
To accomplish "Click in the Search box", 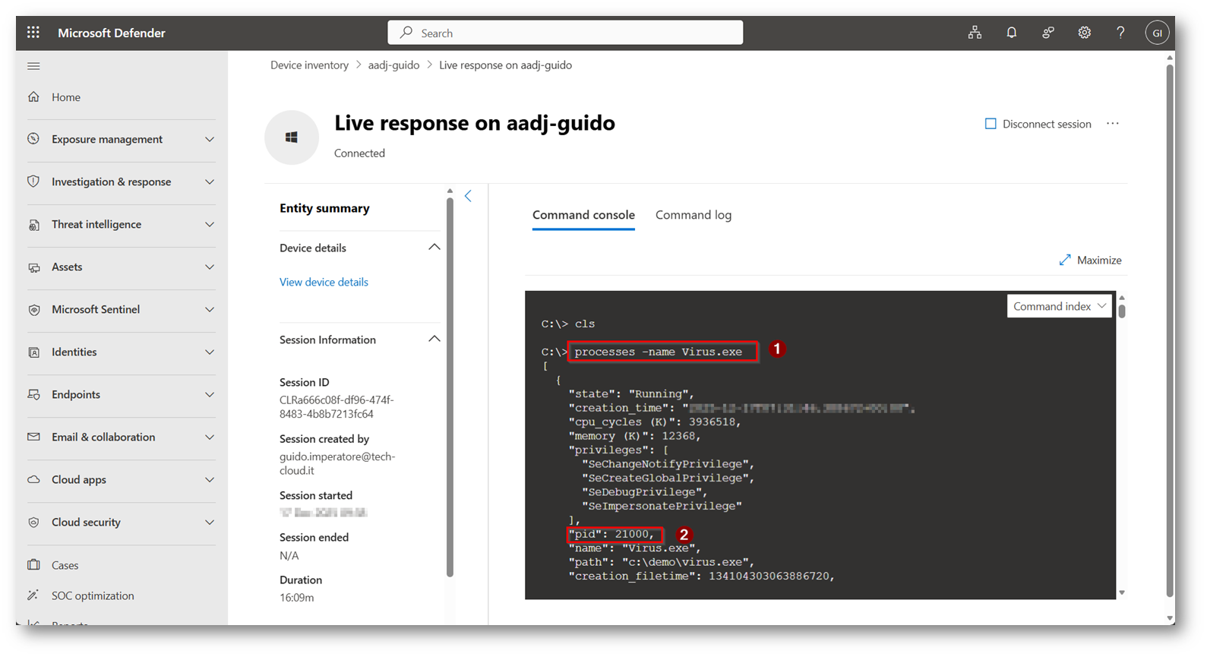I will pos(565,33).
